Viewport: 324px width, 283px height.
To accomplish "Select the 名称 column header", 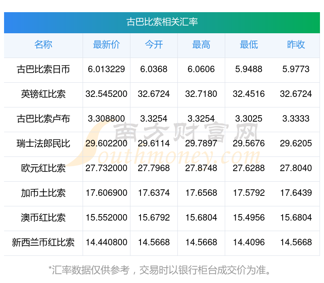I will pos(43,45).
